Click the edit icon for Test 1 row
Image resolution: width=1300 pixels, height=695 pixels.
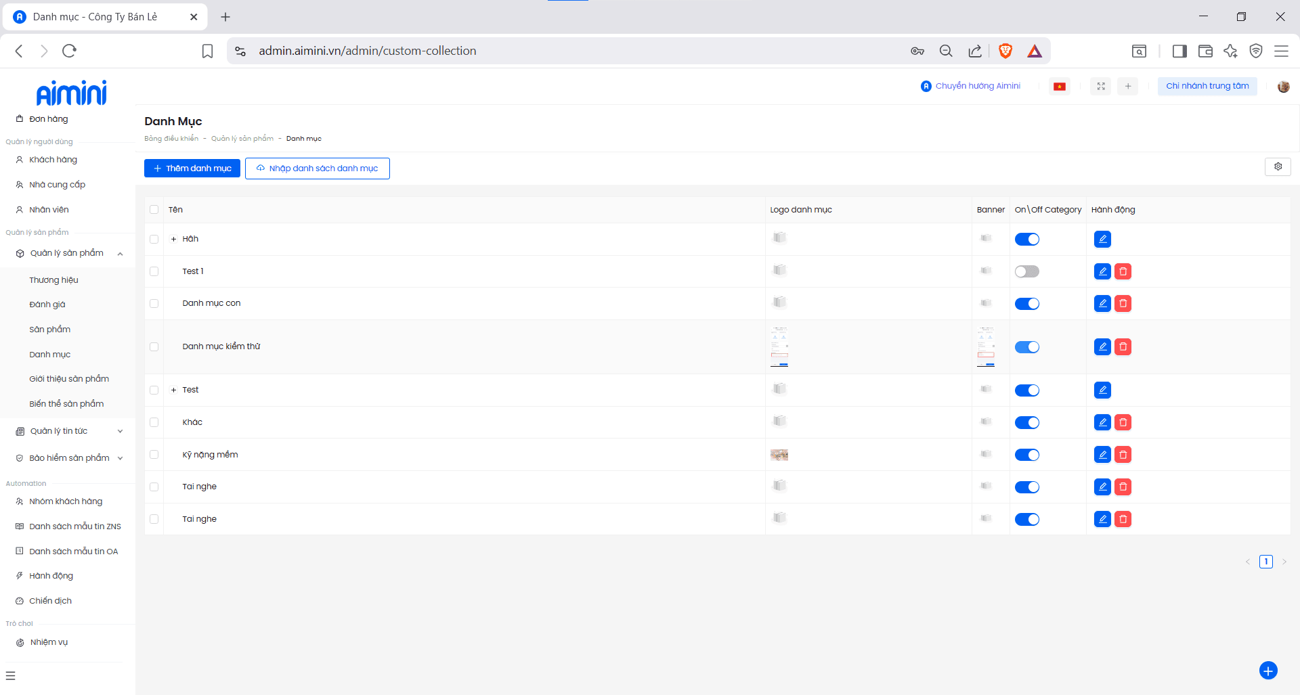(x=1102, y=271)
